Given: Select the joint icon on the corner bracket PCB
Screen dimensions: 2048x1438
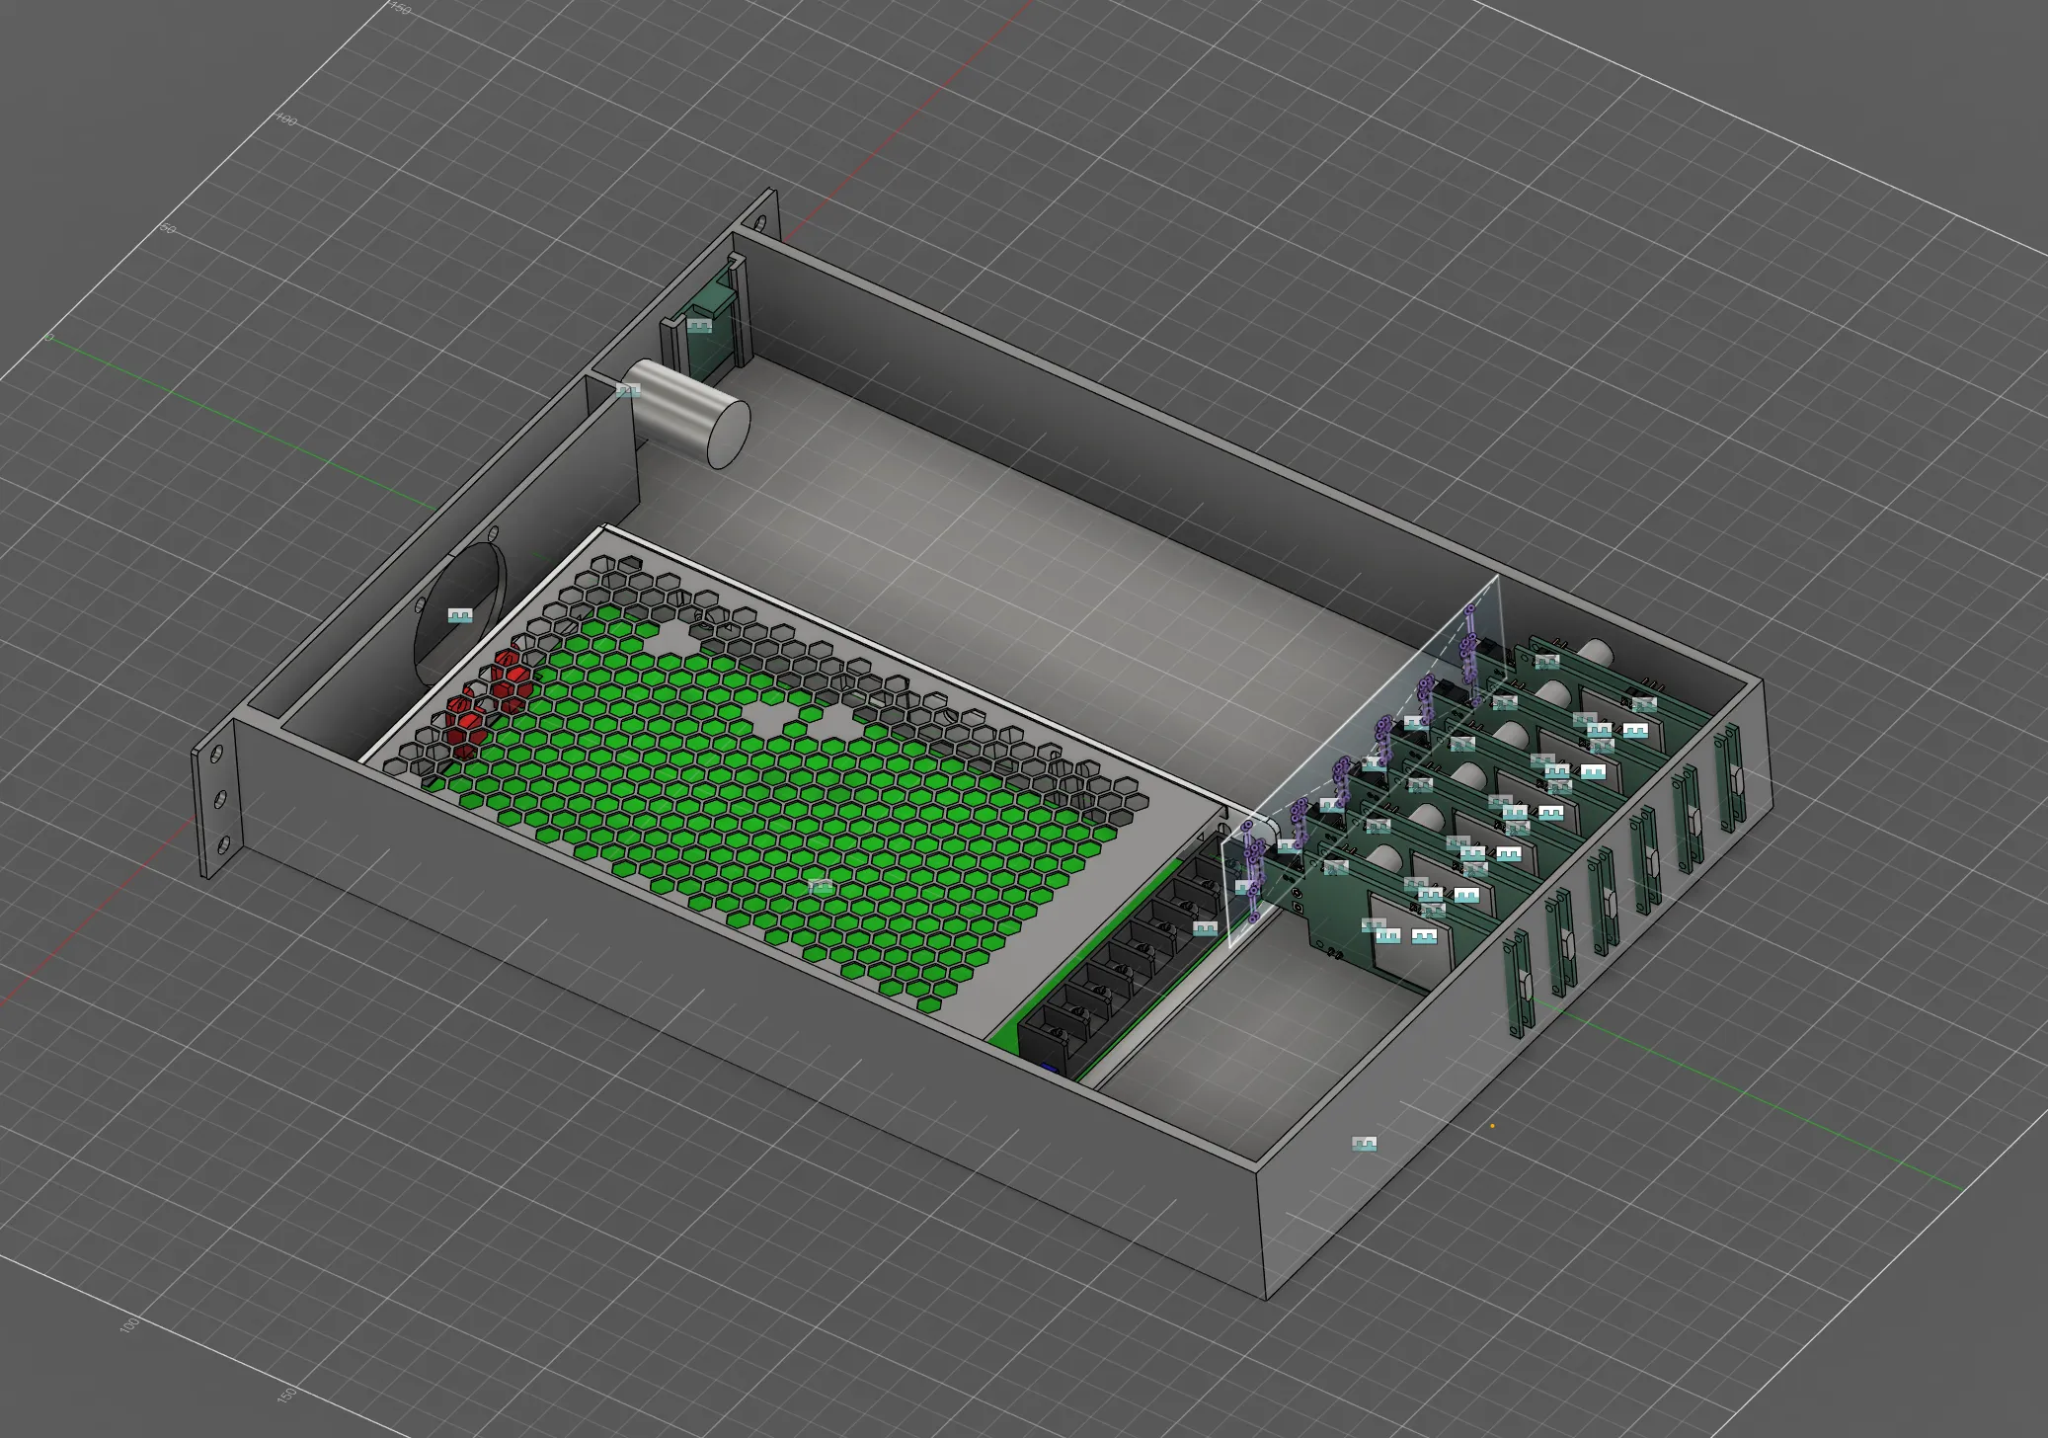Looking at the screenshot, I should pyautogui.click(x=699, y=325).
